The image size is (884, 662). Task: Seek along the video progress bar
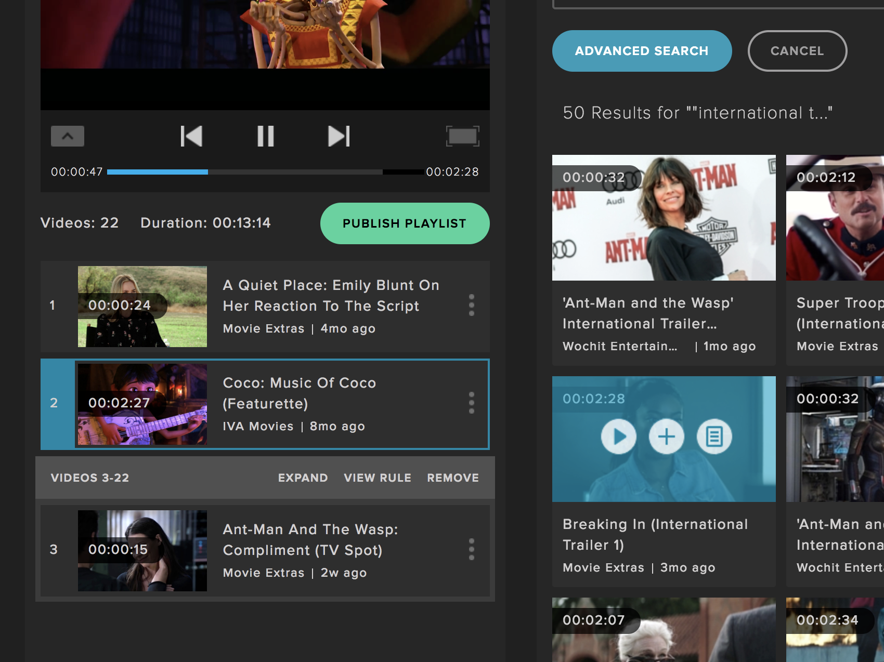click(x=265, y=172)
